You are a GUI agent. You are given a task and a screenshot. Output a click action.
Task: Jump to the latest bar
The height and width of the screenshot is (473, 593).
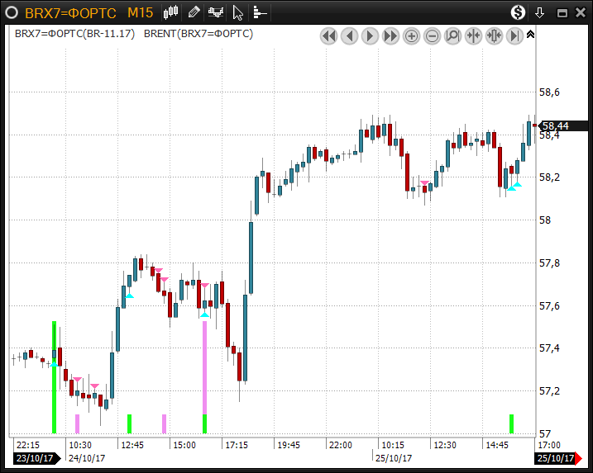click(514, 35)
